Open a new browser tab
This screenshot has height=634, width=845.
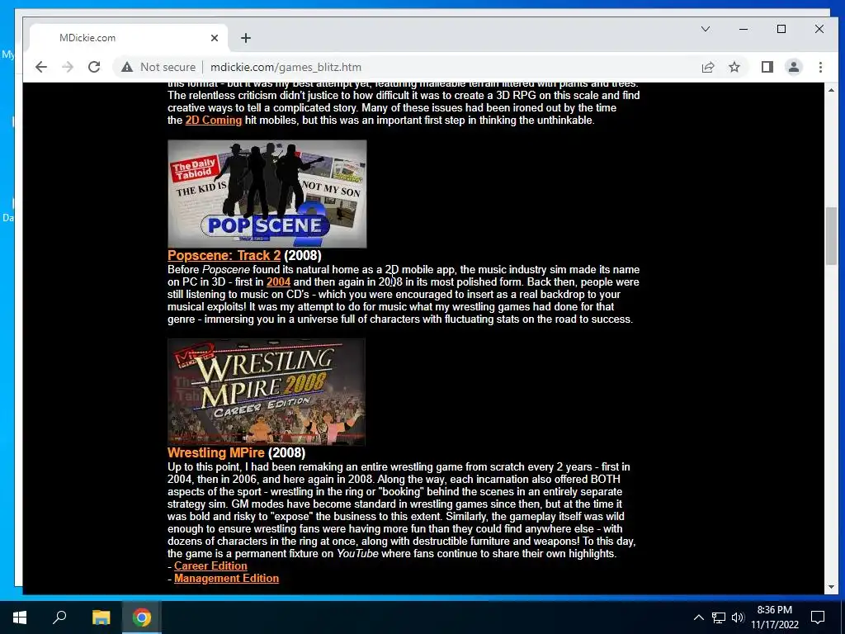click(246, 38)
